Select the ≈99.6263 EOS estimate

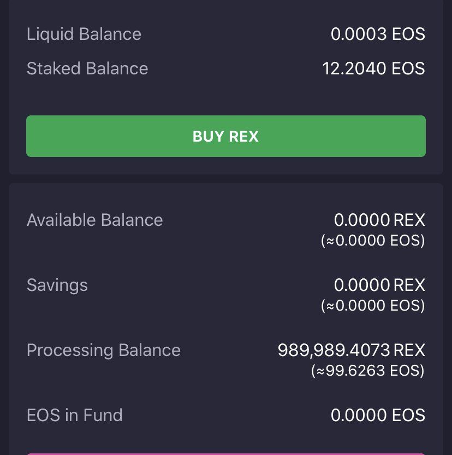pyautogui.click(x=368, y=371)
